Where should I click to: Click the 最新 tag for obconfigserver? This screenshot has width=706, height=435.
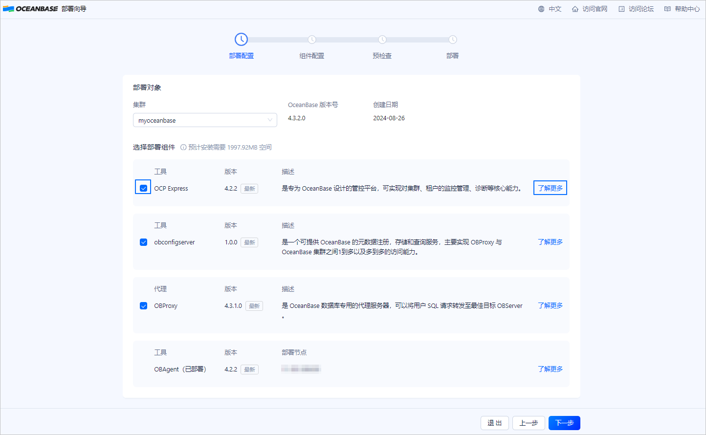coord(249,242)
